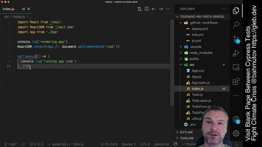Select index.js in the file tree
The image size is (262, 147).
(202, 89)
